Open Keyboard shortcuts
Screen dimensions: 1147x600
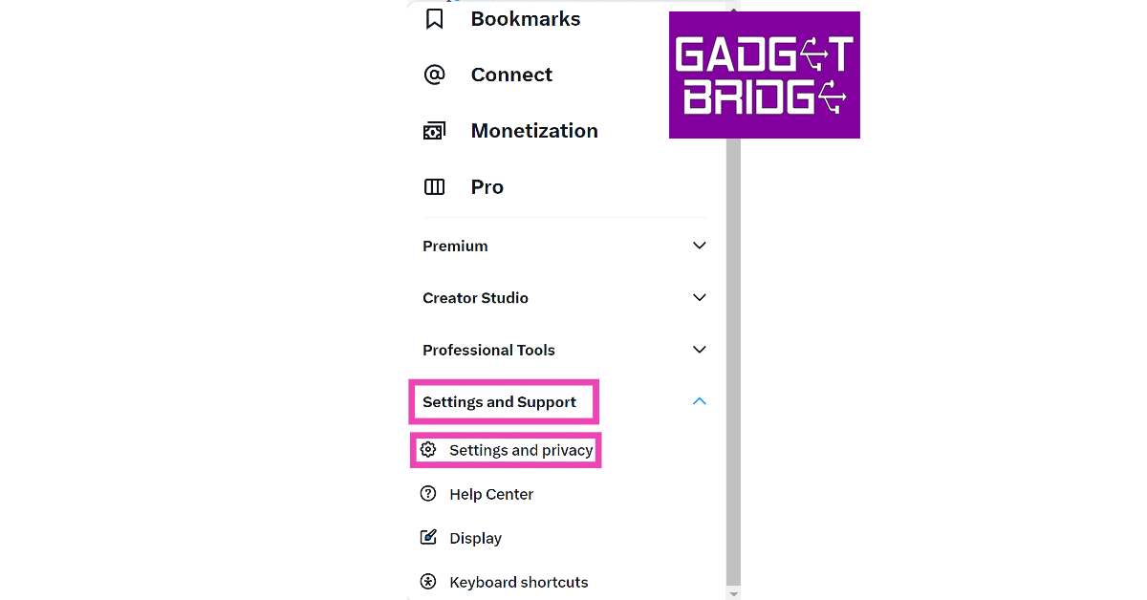pos(519,582)
